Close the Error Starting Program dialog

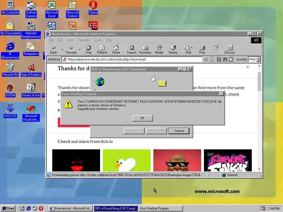click(221, 94)
